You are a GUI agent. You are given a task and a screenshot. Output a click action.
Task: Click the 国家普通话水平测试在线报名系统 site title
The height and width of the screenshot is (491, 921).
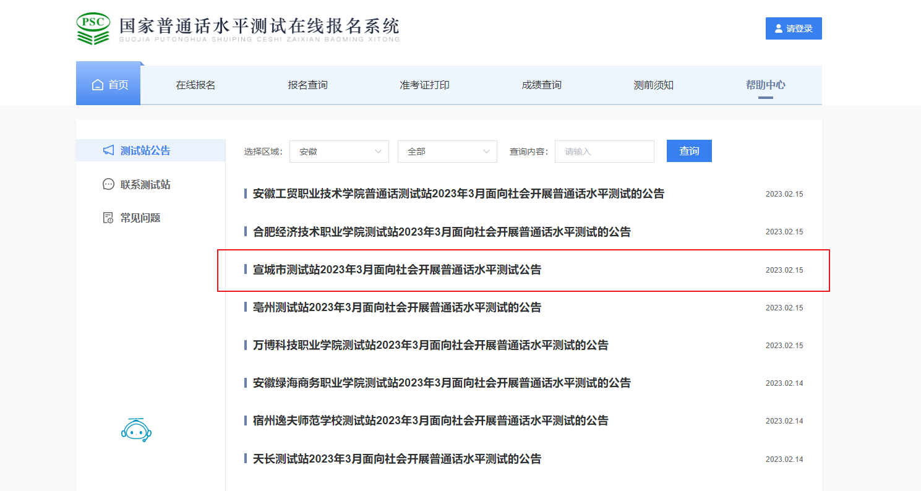click(x=259, y=25)
